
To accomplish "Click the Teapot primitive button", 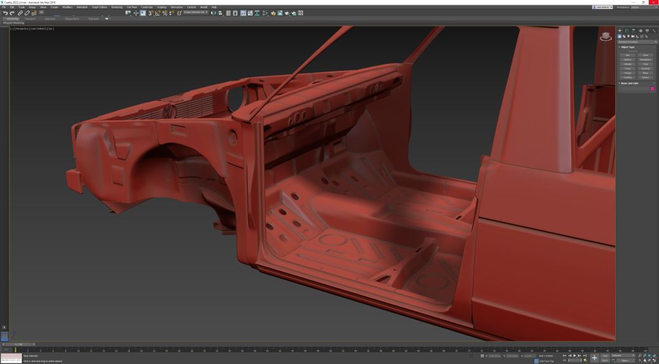I will [627, 73].
